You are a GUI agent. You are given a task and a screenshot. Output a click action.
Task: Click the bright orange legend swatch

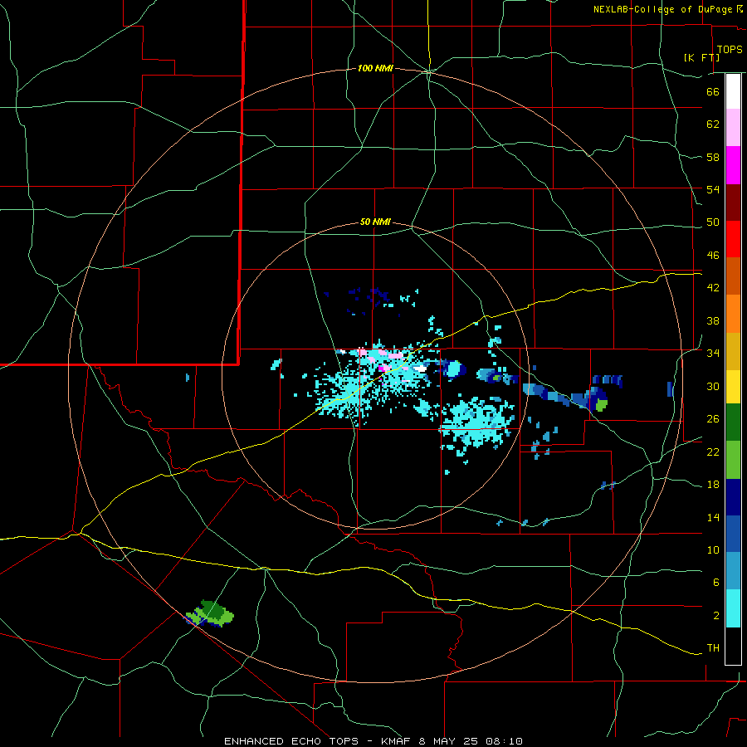click(x=733, y=314)
